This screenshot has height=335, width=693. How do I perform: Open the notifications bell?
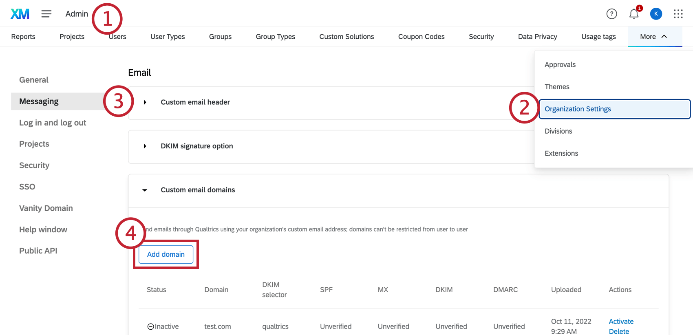click(x=634, y=14)
